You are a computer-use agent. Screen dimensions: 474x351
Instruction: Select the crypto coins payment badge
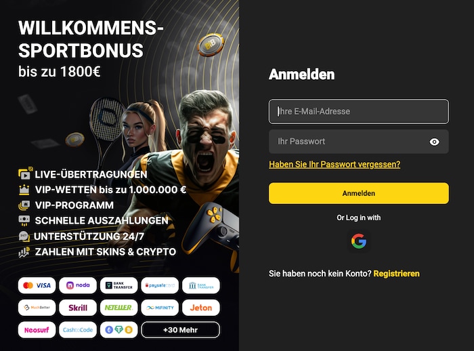(118, 329)
